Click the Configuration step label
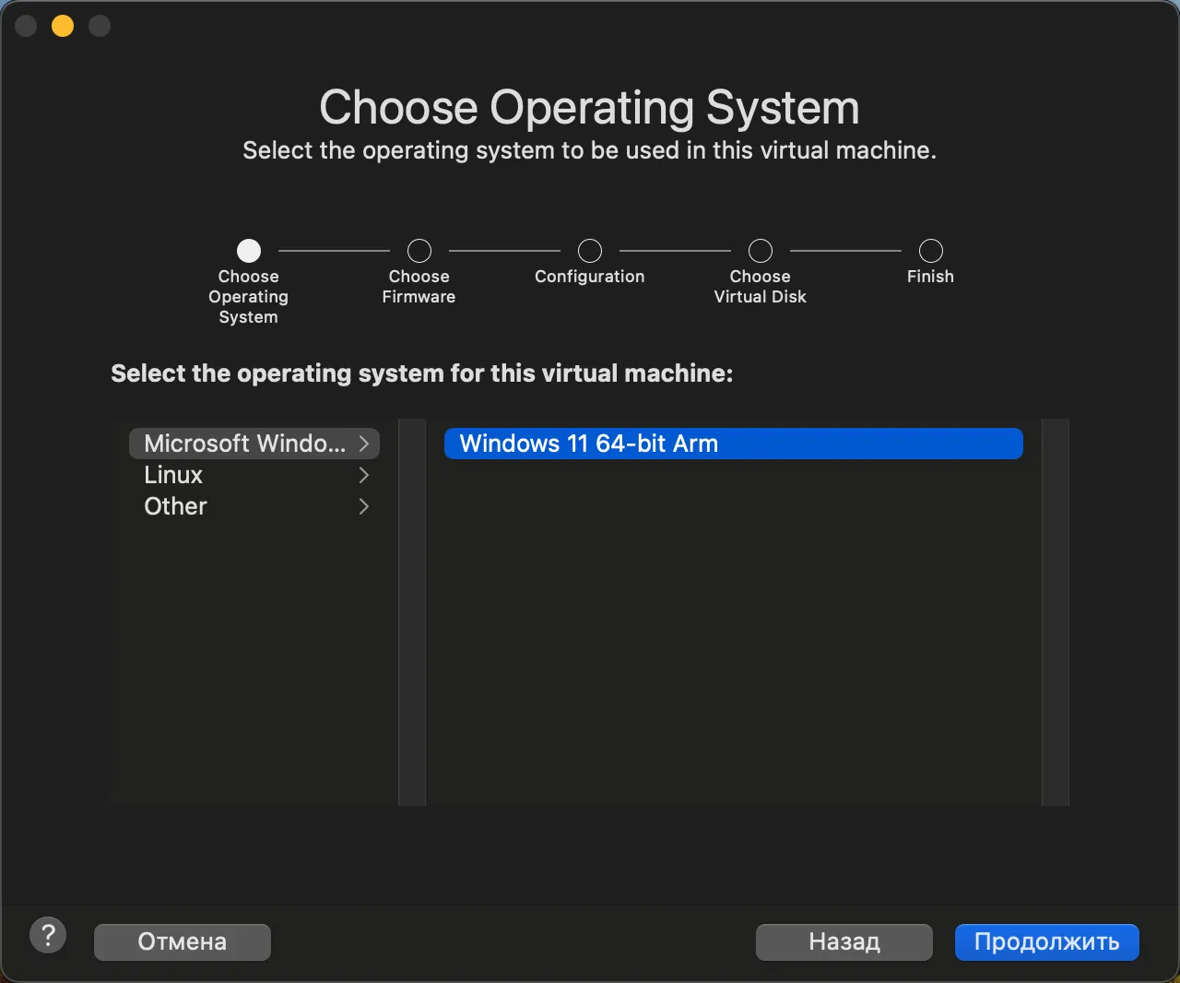 [590, 277]
